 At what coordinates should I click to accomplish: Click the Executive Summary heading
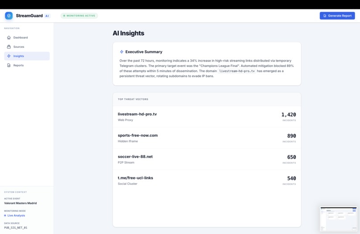(x=144, y=52)
